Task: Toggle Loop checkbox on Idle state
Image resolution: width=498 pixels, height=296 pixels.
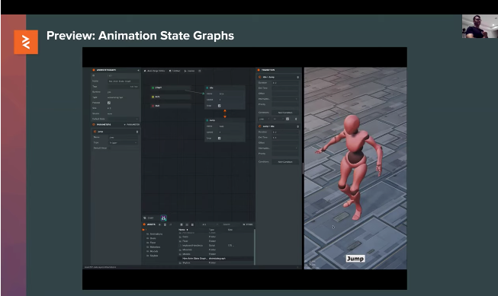Action: pyautogui.click(x=219, y=106)
